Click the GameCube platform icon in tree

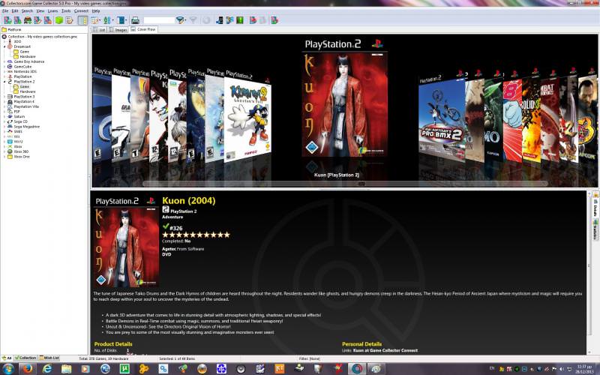click(10, 66)
